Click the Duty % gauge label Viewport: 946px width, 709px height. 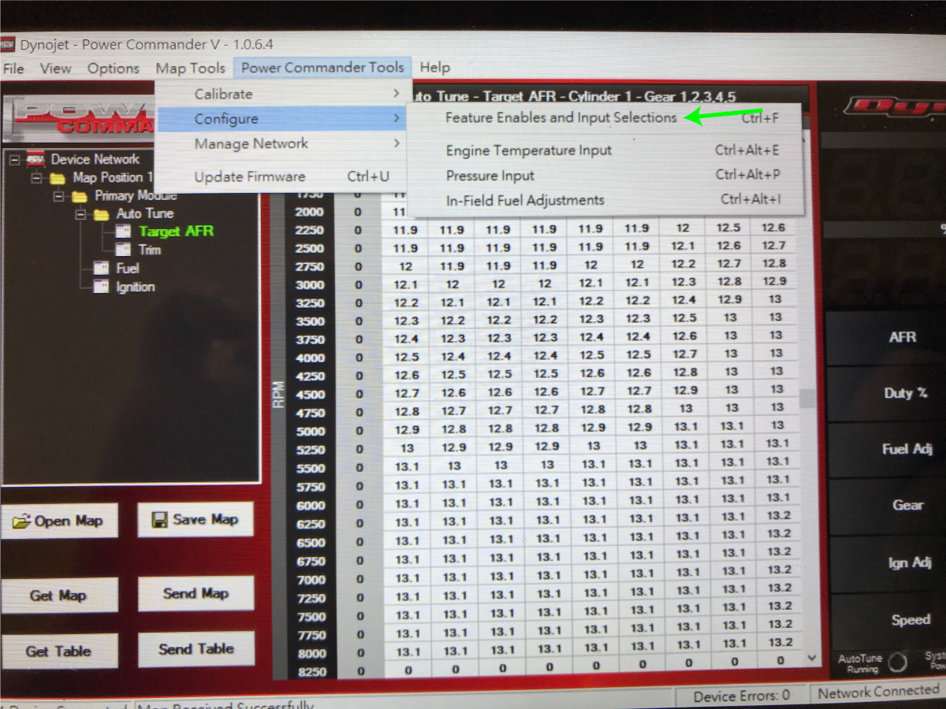tap(905, 393)
